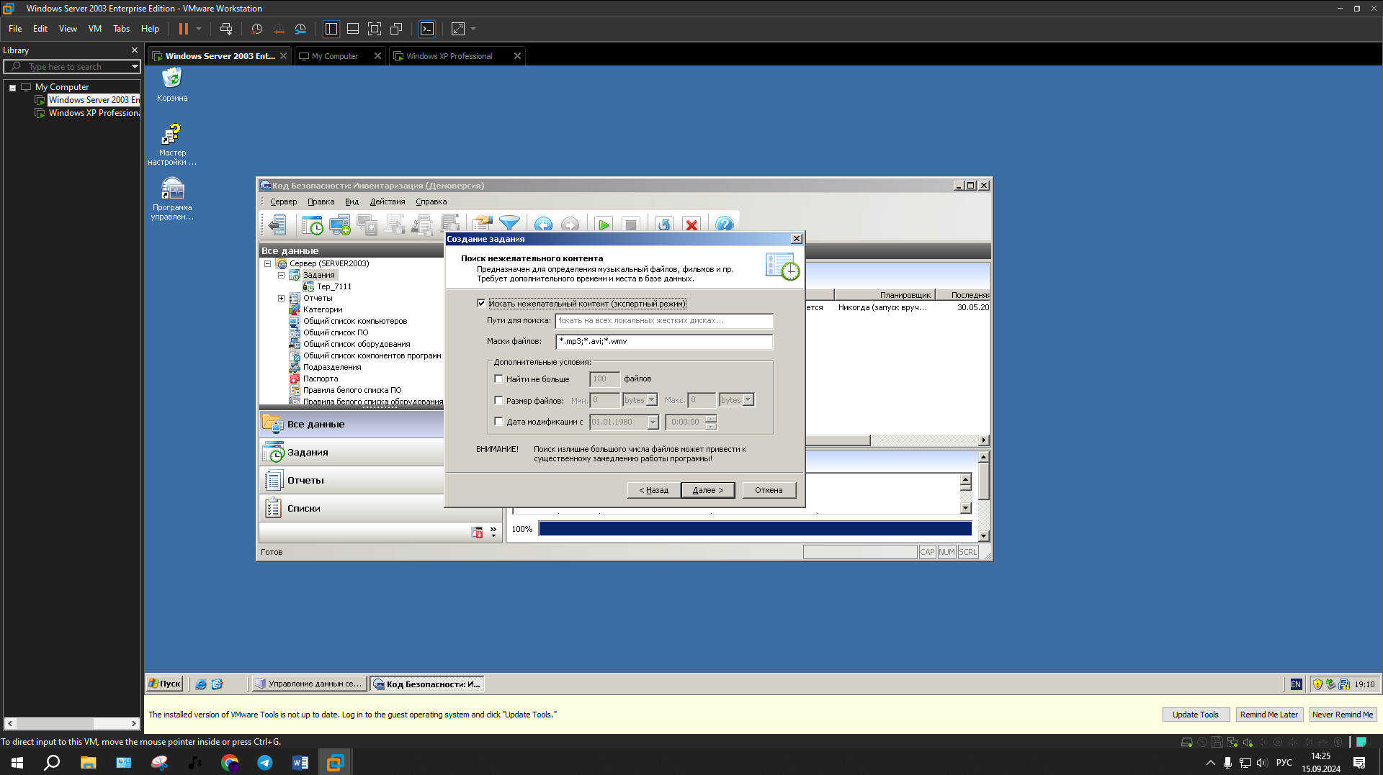Screen dimensions: 1383x775
Task: Click the < Назад button
Action: click(653, 490)
